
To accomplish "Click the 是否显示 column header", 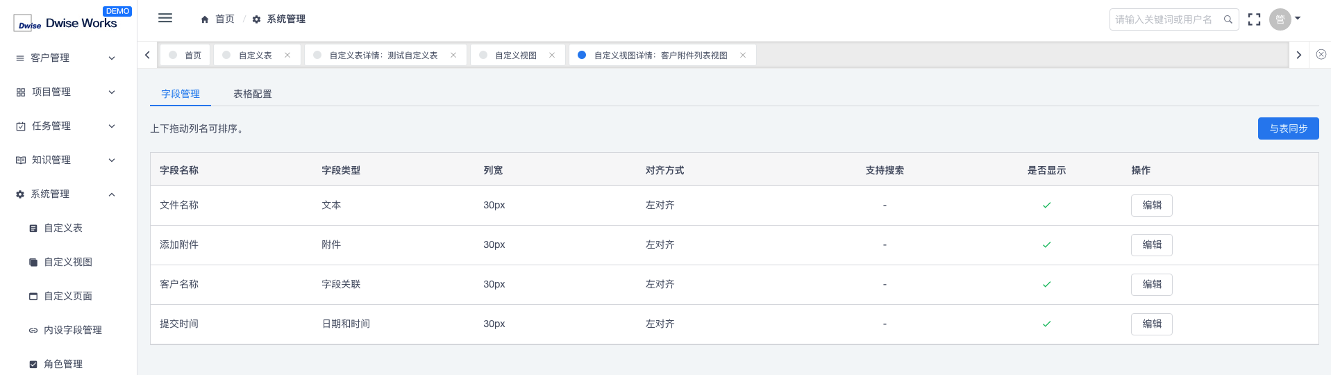I will 1046,170.
